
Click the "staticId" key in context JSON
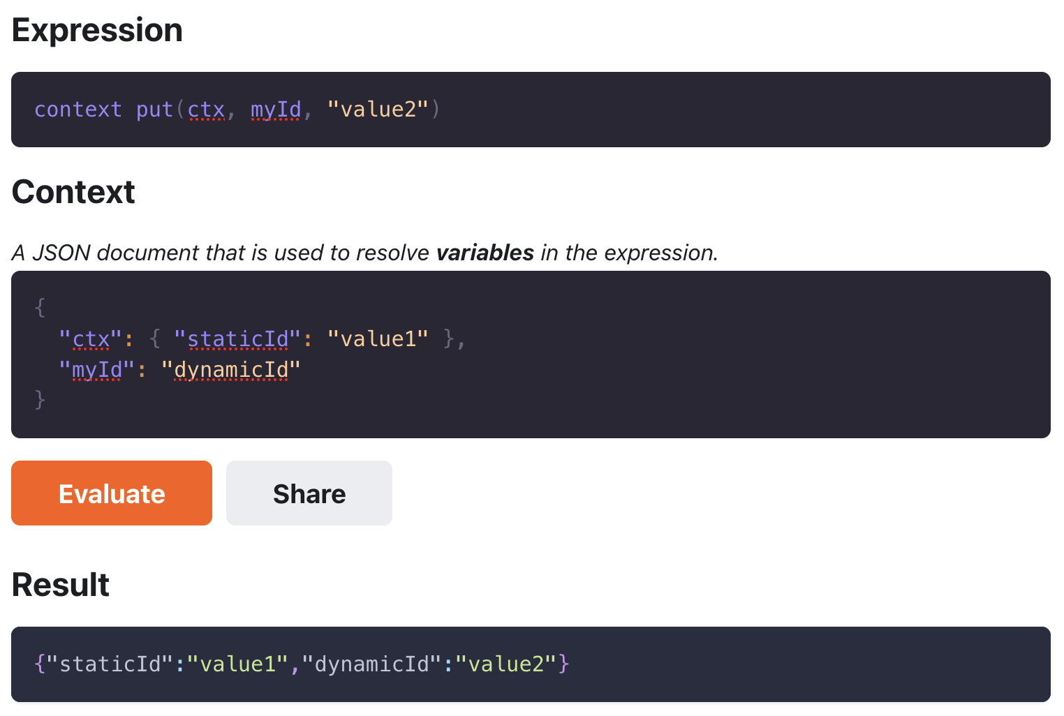pos(237,339)
